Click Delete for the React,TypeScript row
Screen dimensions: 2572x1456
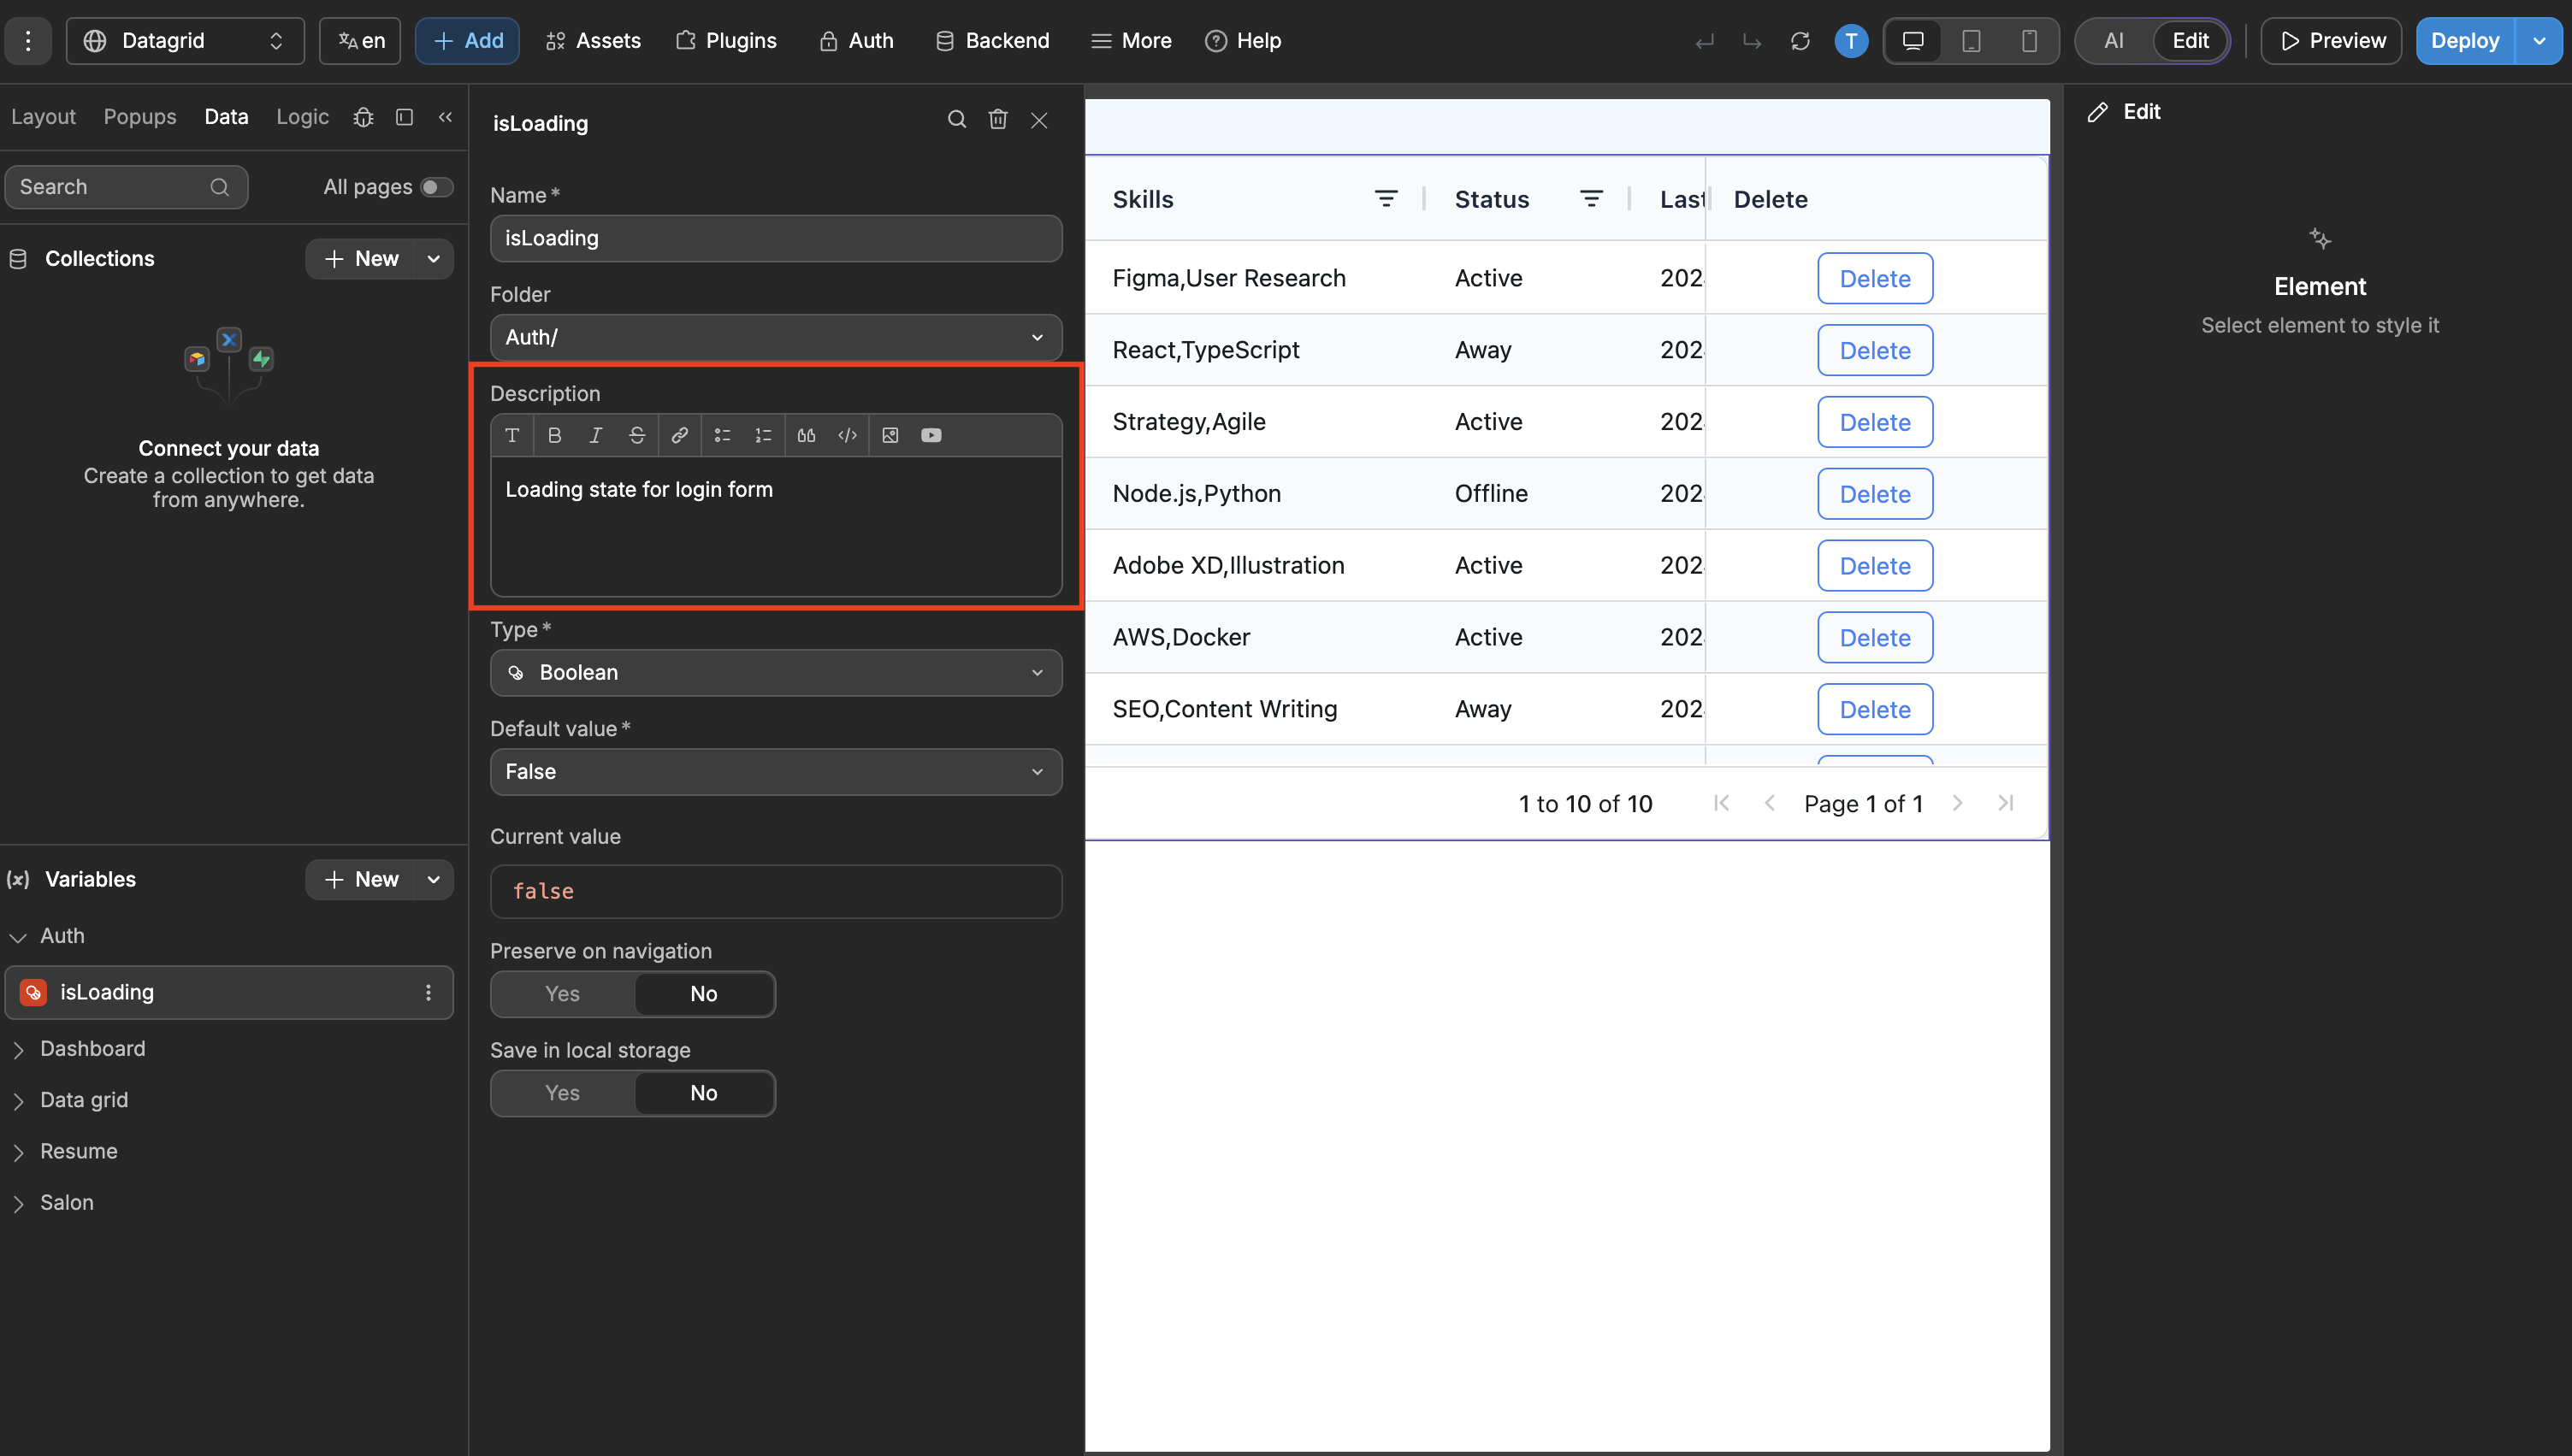(x=1874, y=350)
